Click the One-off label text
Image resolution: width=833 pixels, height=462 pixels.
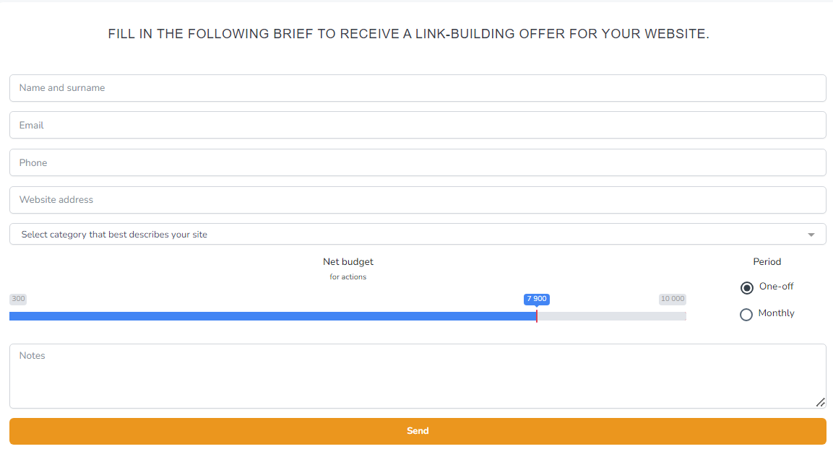776,287
